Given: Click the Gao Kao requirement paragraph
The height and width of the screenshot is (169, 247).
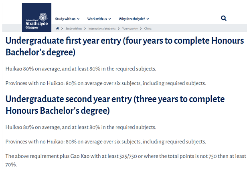Looking at the screenshot, I should [x=126, y=160].
